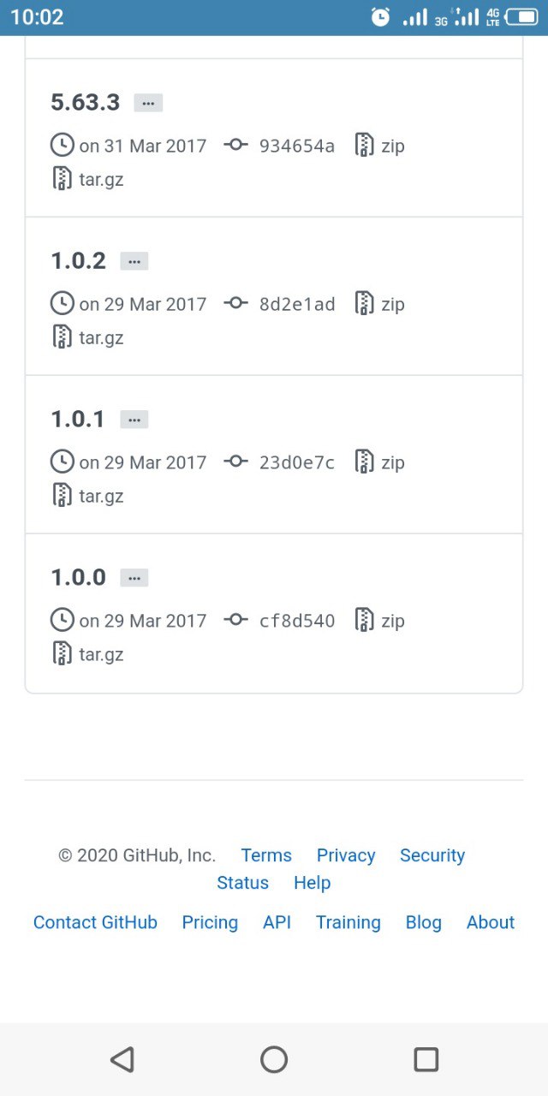Open the 1.0.0 tag title
This screenshot has width=548, height=1096.
pyautogui.click(x=79, y=577)
